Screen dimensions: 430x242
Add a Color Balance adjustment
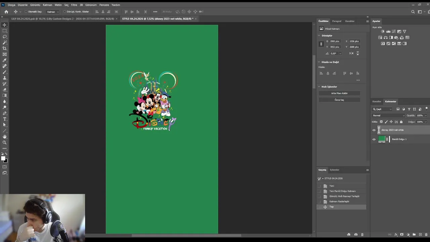pos(386,38)
